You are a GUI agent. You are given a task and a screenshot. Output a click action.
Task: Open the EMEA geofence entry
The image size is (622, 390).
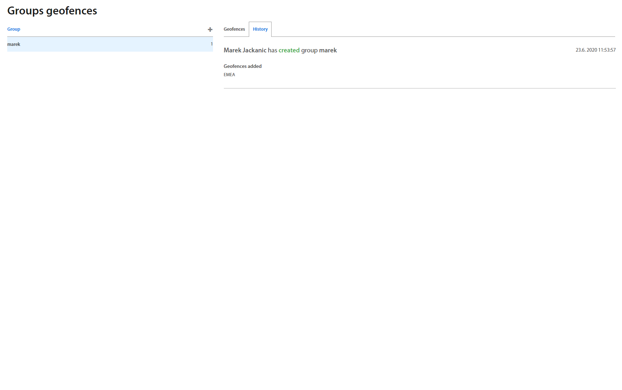coord(229,75)
